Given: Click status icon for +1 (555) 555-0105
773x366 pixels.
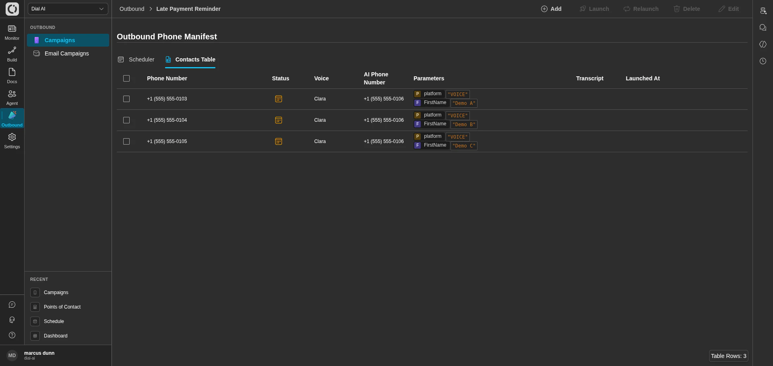Looking at the screenshot, I should [279, 141].
